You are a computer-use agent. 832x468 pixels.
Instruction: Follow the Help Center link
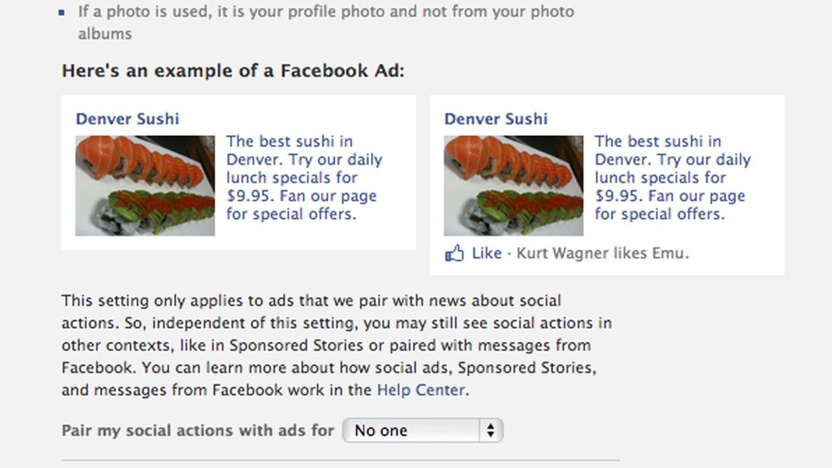(x=420, y=390)
